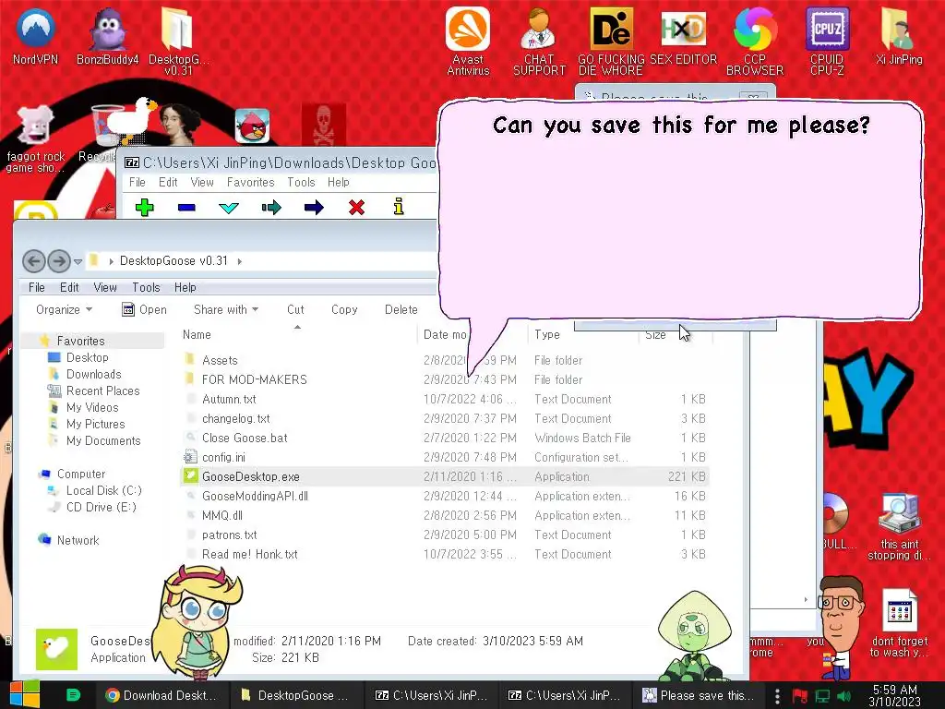Open the CHAT SUPPORT desktop icon
The height and width of the screenshot is (709, 945).
539,41
